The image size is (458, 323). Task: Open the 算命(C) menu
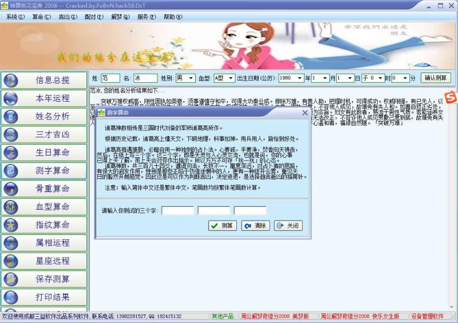(41, 17)
